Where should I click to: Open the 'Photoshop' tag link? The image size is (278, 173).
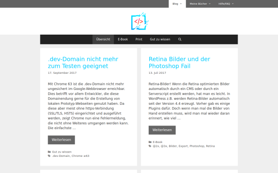197,146
